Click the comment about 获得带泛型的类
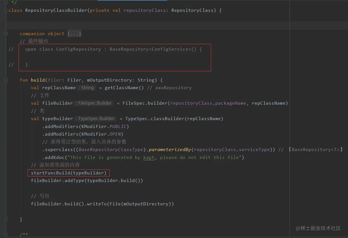The height and width of the screenshot is (238, 348). point(84,142)
